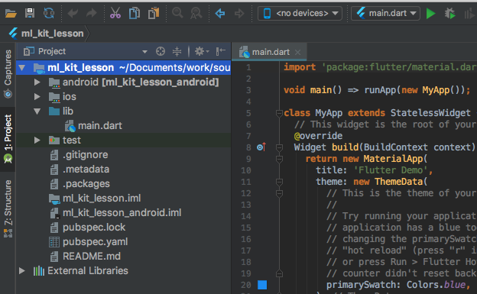The width and height of the screenshot is (477, 294).
Task: Start debugging with the bug icon
Action: coord(450,14)
